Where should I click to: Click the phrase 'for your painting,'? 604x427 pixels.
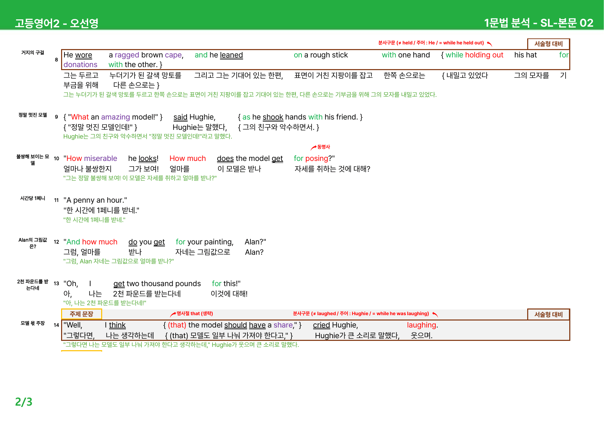click(205, 242)
